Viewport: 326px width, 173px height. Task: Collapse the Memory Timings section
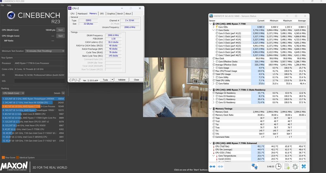[210, 109]
